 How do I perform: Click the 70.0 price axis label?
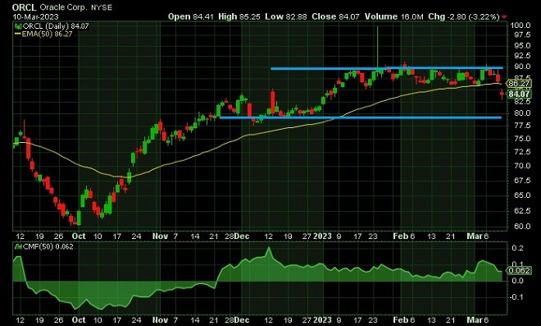click(x=521, y=166)
